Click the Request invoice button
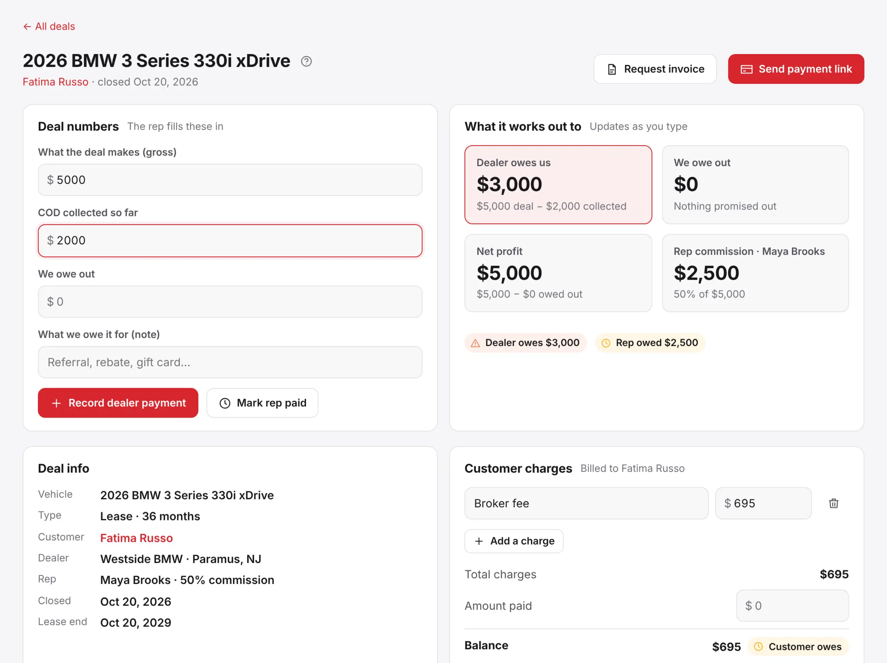 655,69
